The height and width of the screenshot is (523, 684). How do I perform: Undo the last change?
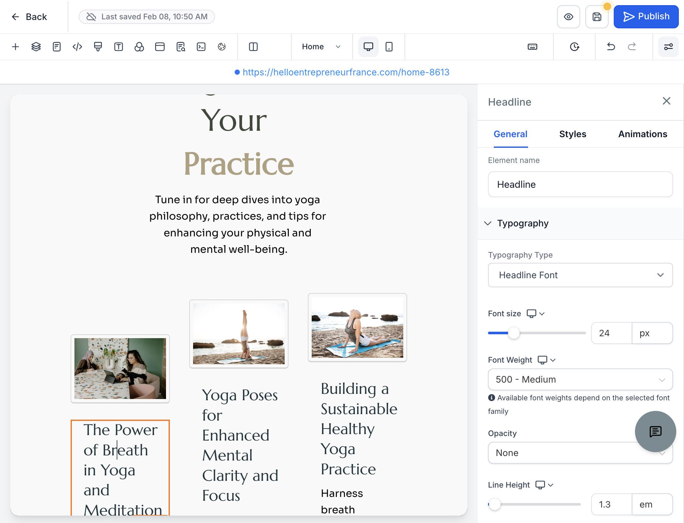click(611, 47)
